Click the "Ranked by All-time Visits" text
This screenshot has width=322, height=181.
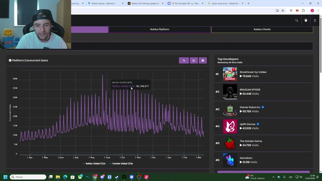(230, 63)
